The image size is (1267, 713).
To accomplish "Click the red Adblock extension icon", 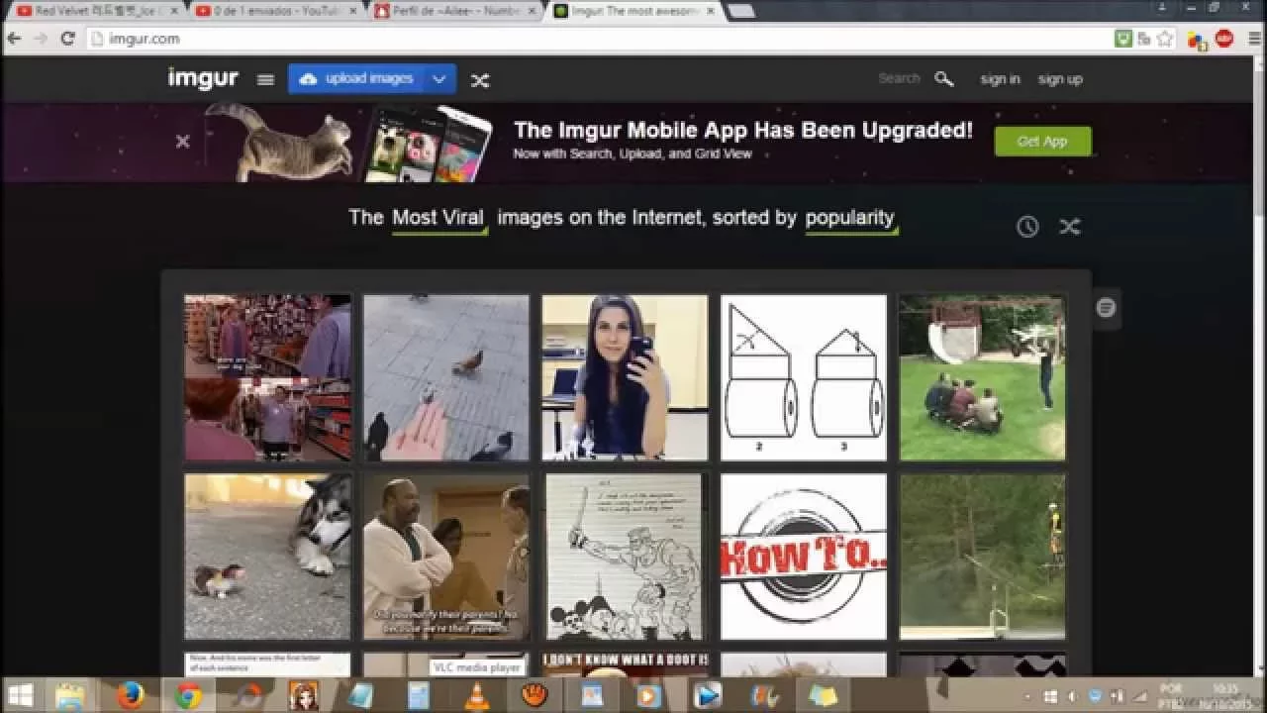I will click(1224, 39).
